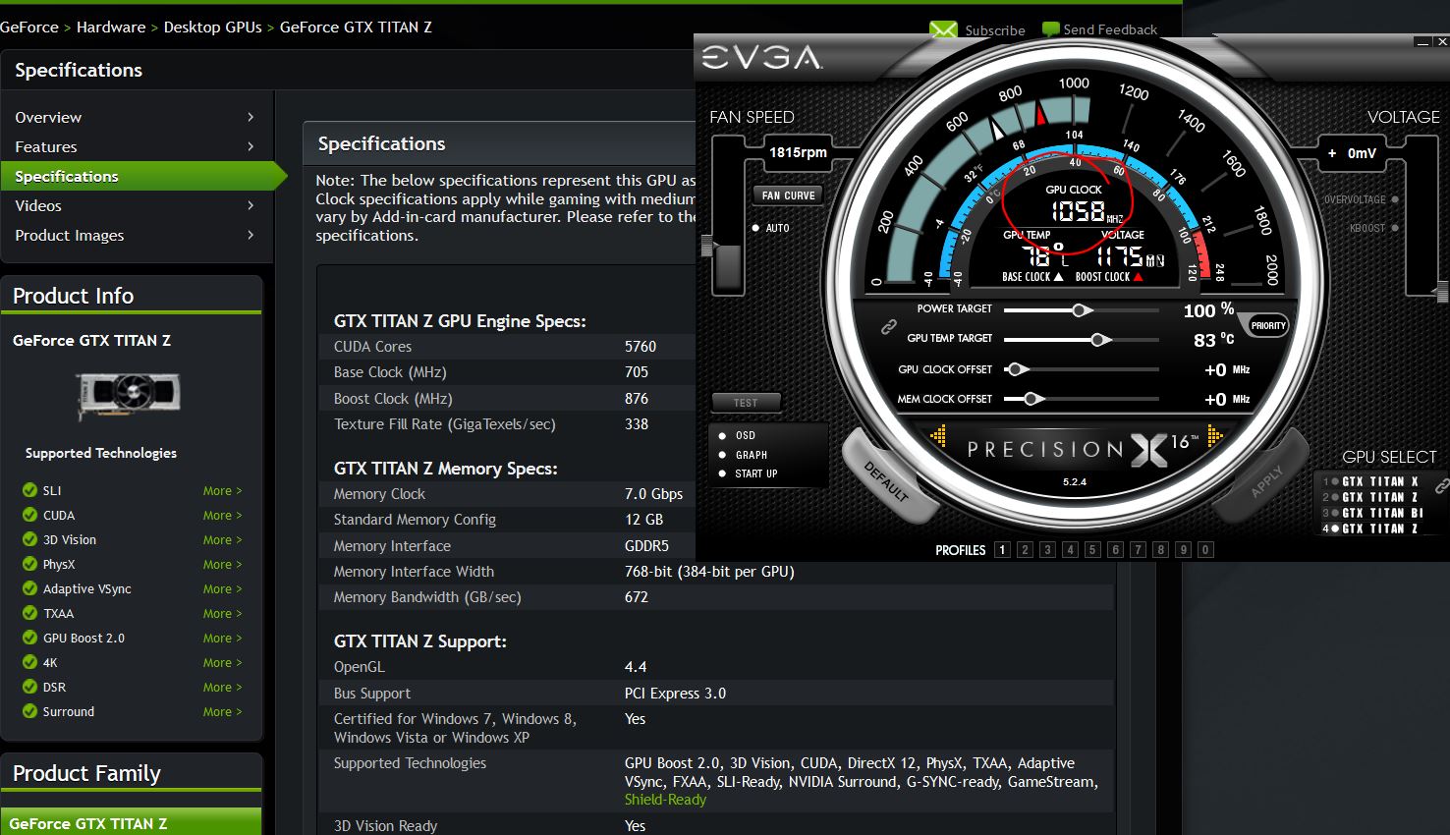
Task: Click the Subscribe envelope icon
Action: (943, 29)
